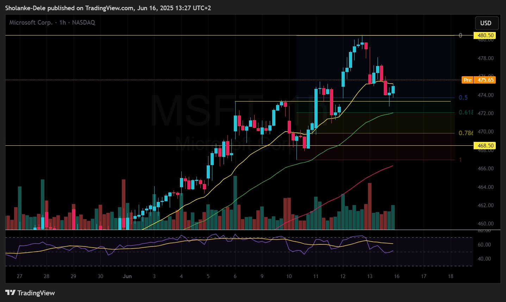This screenshot has width=506, height=302.
Task: Click the 466.00 price axis value
Action: [x=486, y=169]
